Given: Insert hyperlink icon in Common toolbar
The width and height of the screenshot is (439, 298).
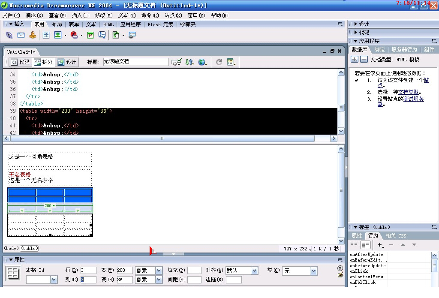Looking at the screenshot, I should (x=9, y=35).
